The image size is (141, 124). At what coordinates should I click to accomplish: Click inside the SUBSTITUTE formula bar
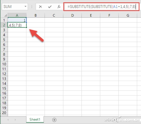tap(102, 7)
